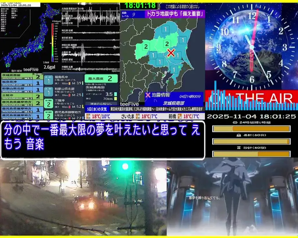Click the teeFive logo under the Japan PGA map
Image resolution: width=298 pixels, height=238 pixels.
(x=31, y=70)
